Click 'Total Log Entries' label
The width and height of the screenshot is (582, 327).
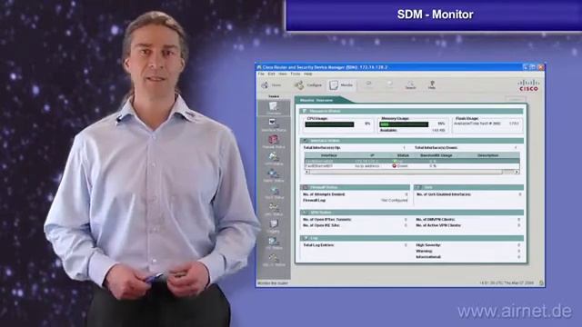(318, 245)
